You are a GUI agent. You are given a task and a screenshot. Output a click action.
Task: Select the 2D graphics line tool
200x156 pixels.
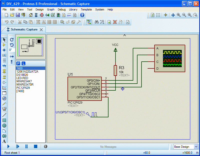click(x=4, y=115)
